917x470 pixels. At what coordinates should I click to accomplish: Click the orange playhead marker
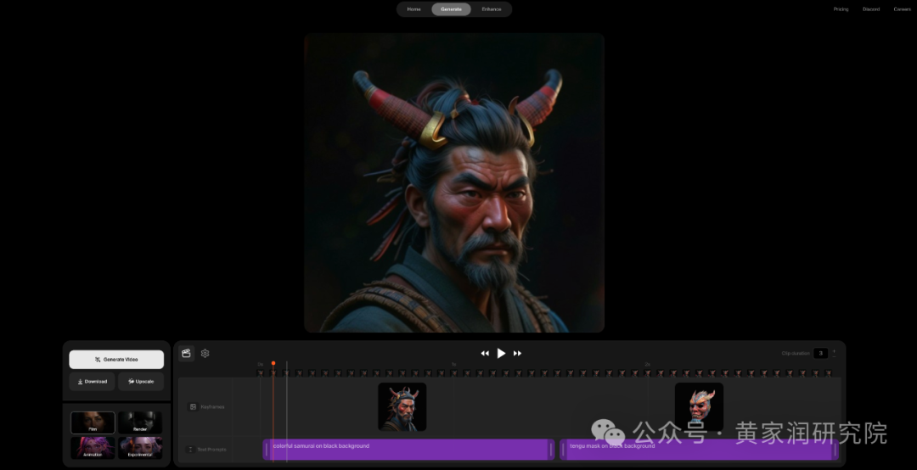click(273, 364)
